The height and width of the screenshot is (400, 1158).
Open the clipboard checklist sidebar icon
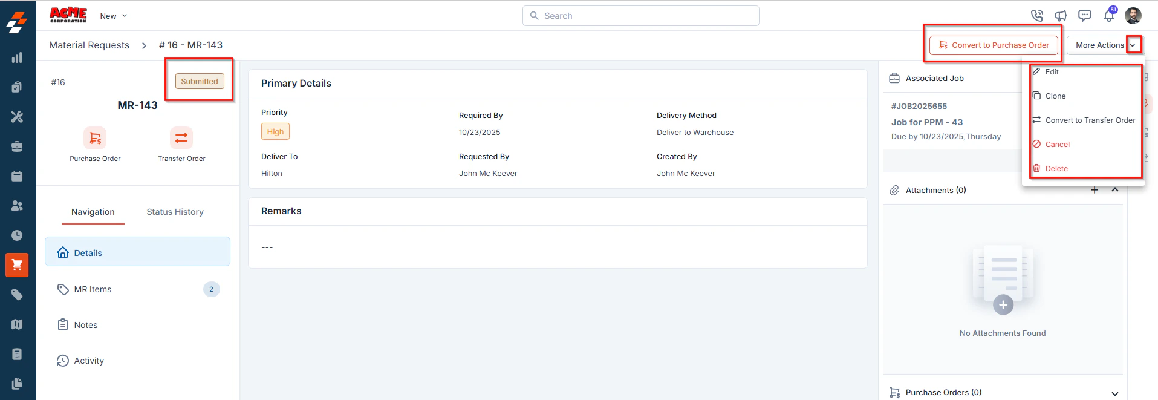[x=17, y=87]
